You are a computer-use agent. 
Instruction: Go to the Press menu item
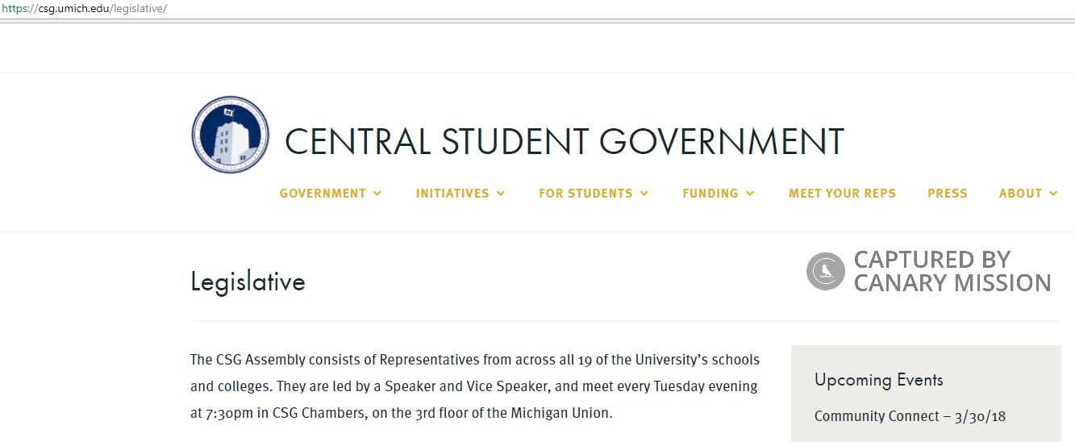[947, 194]
